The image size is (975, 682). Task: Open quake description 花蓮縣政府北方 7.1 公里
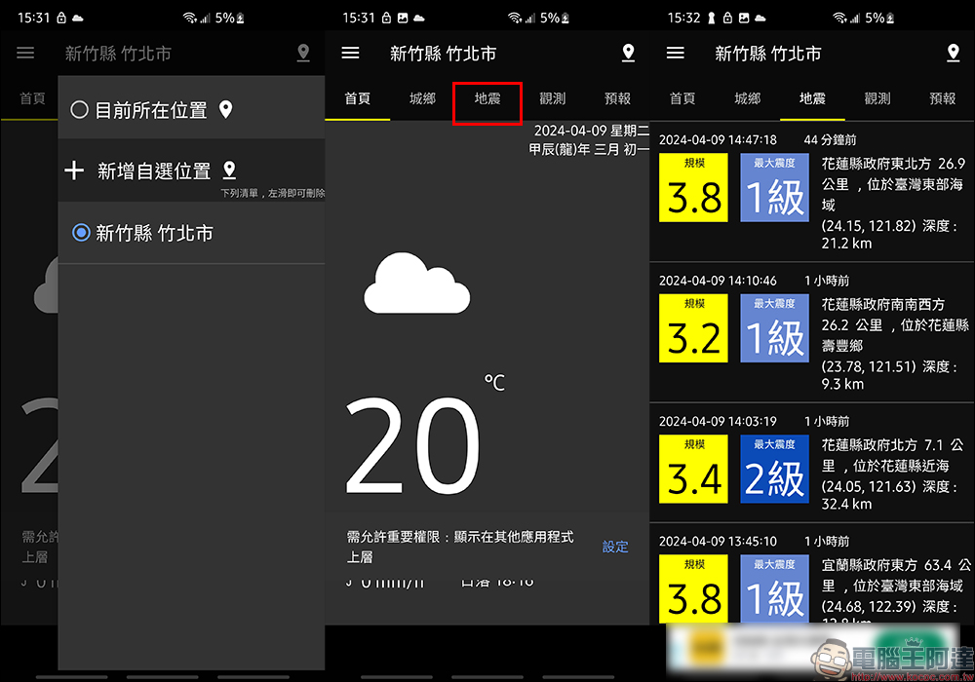click(x=893, y=474)
